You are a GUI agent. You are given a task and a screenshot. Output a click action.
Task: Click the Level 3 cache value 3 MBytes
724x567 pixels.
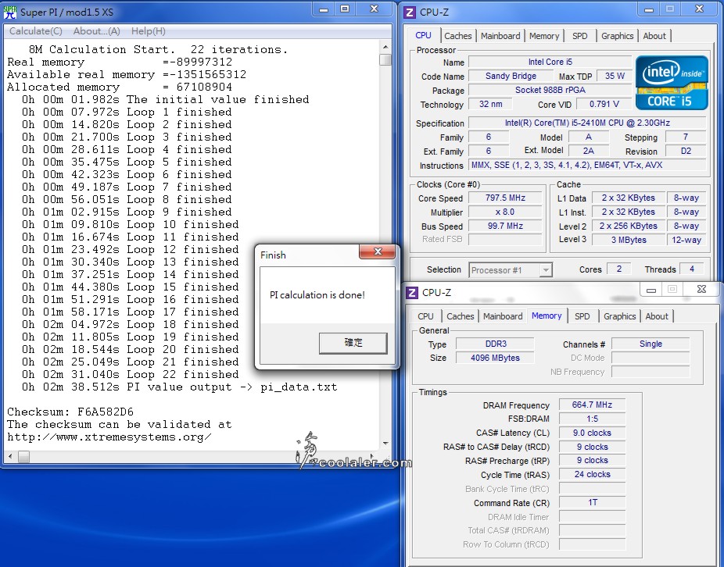pos(628,240)
